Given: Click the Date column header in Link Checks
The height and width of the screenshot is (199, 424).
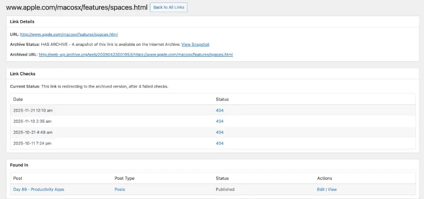Looking at the screenshot, I should (x=18, y=99).
